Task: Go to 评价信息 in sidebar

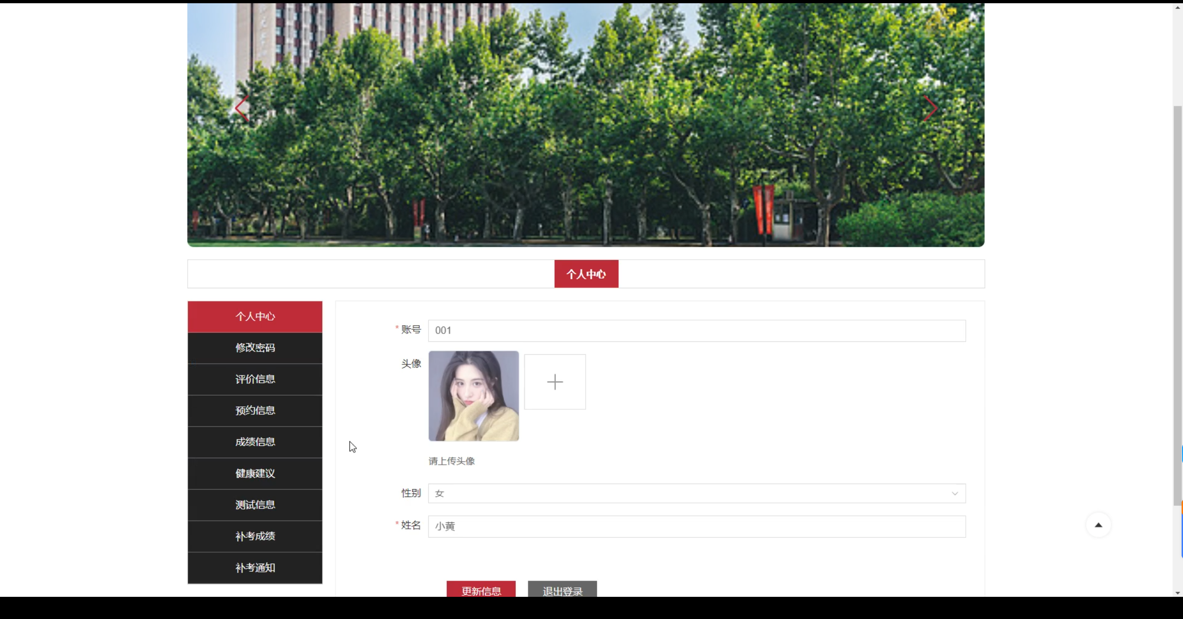Action: [255, 379]
